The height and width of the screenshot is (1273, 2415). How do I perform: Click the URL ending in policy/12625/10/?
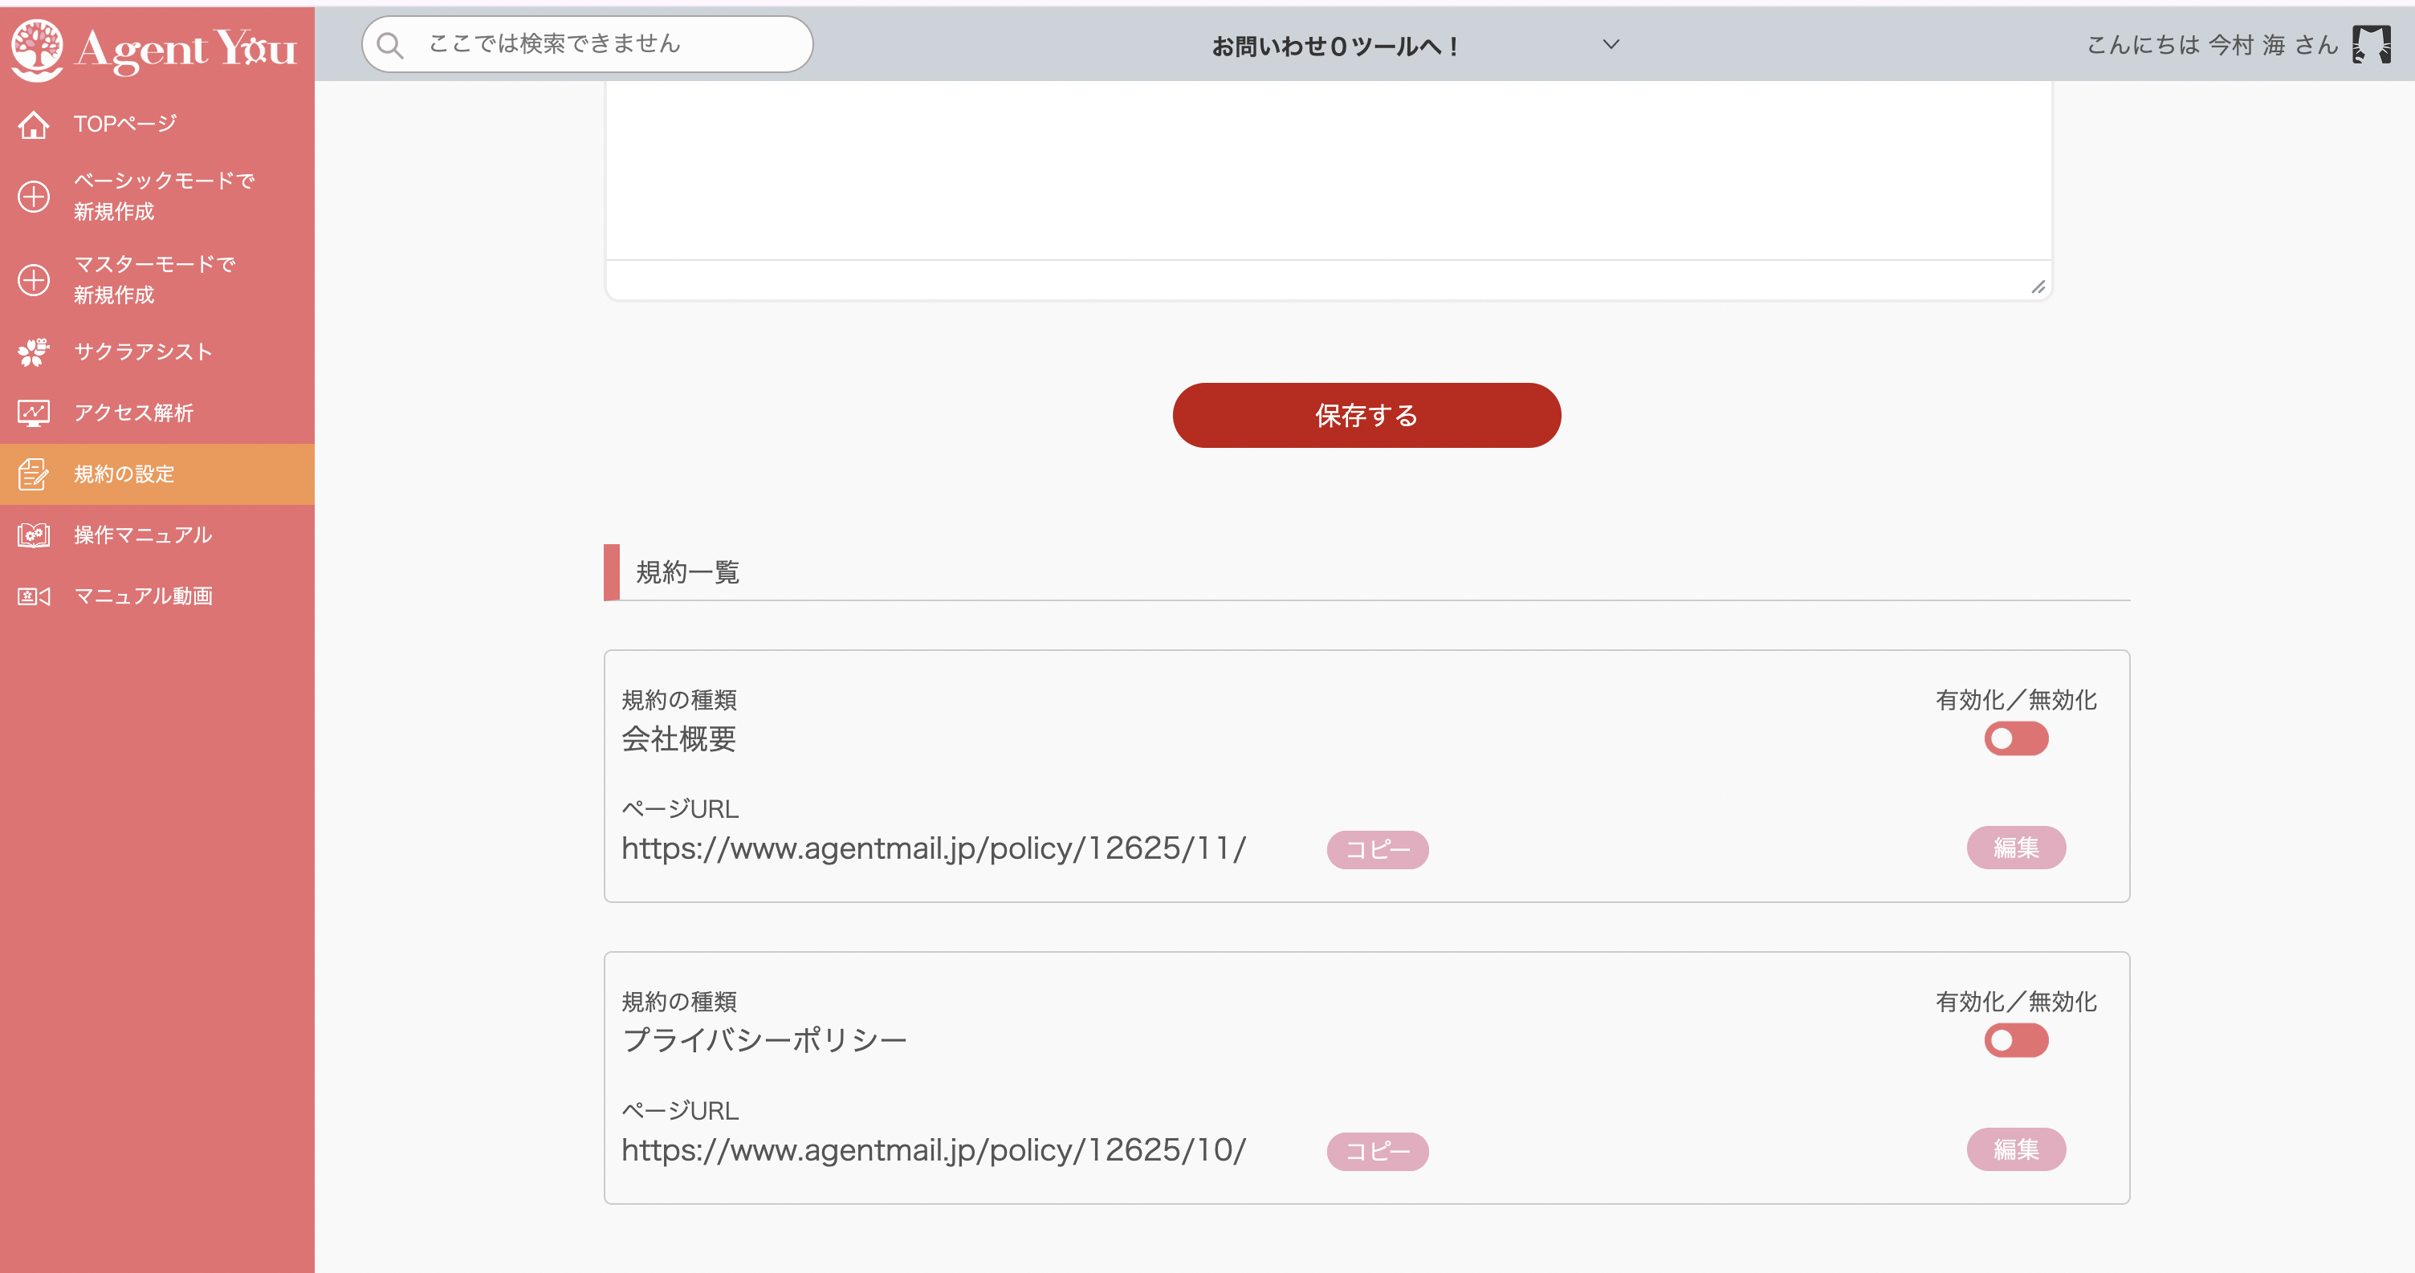point(934,1150)
